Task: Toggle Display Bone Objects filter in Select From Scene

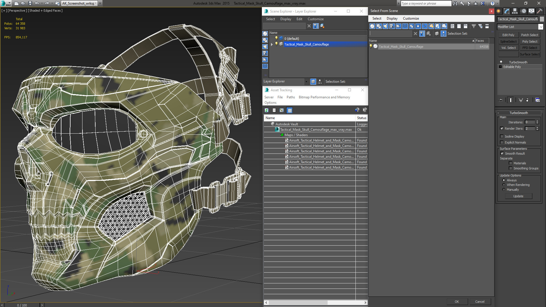Action: pos(425,26)
